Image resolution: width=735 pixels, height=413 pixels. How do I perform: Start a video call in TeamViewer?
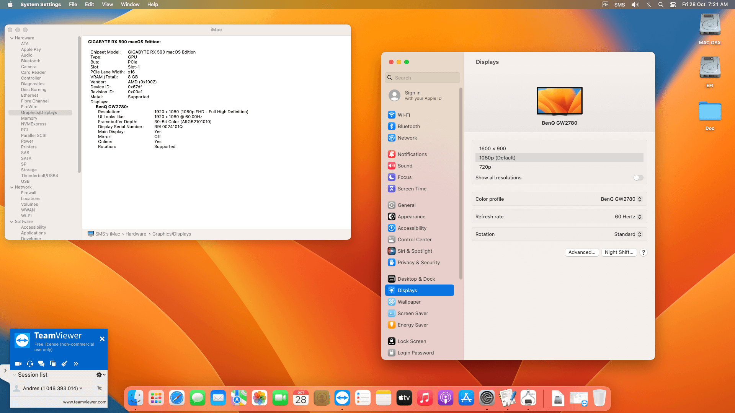(x=18, y=364)
